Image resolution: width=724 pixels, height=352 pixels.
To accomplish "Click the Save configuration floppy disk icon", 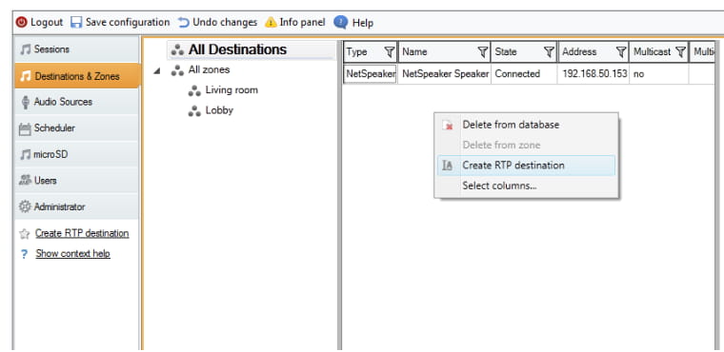I will pyautogui.click(x=76, y=22).
